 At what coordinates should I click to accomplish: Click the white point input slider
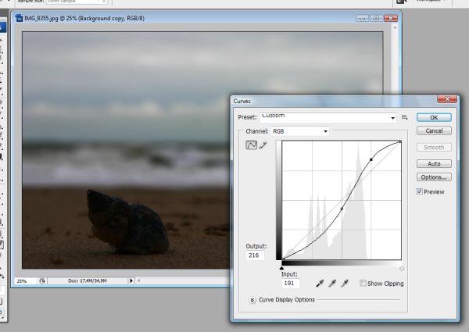coord(402,269)
